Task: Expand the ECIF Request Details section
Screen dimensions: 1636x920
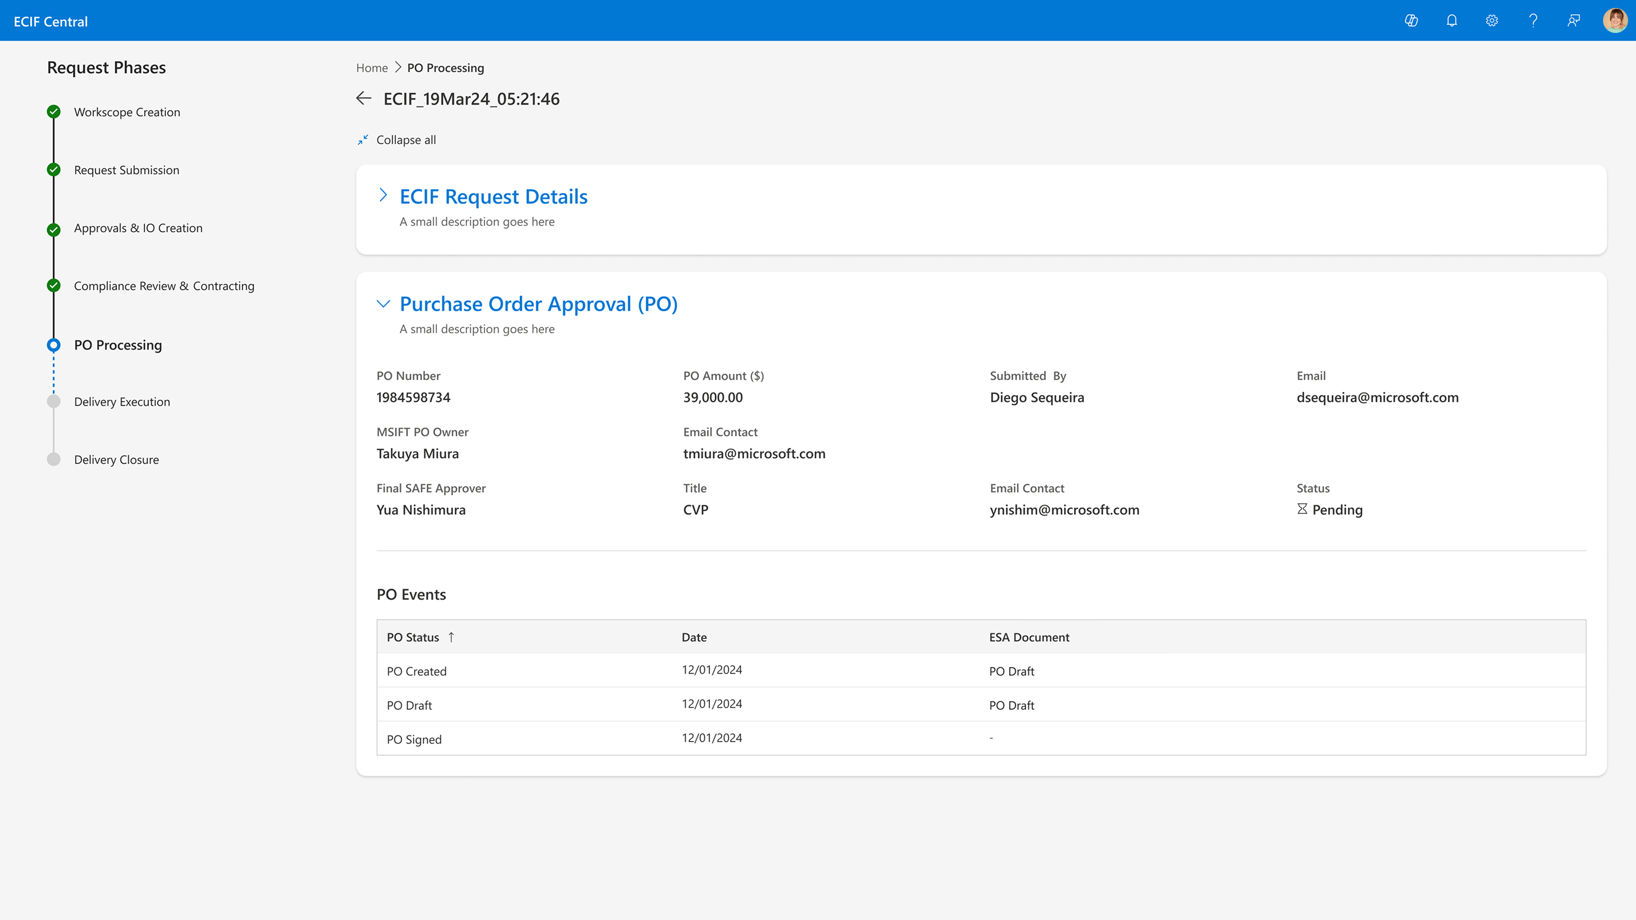Action: 383,195
